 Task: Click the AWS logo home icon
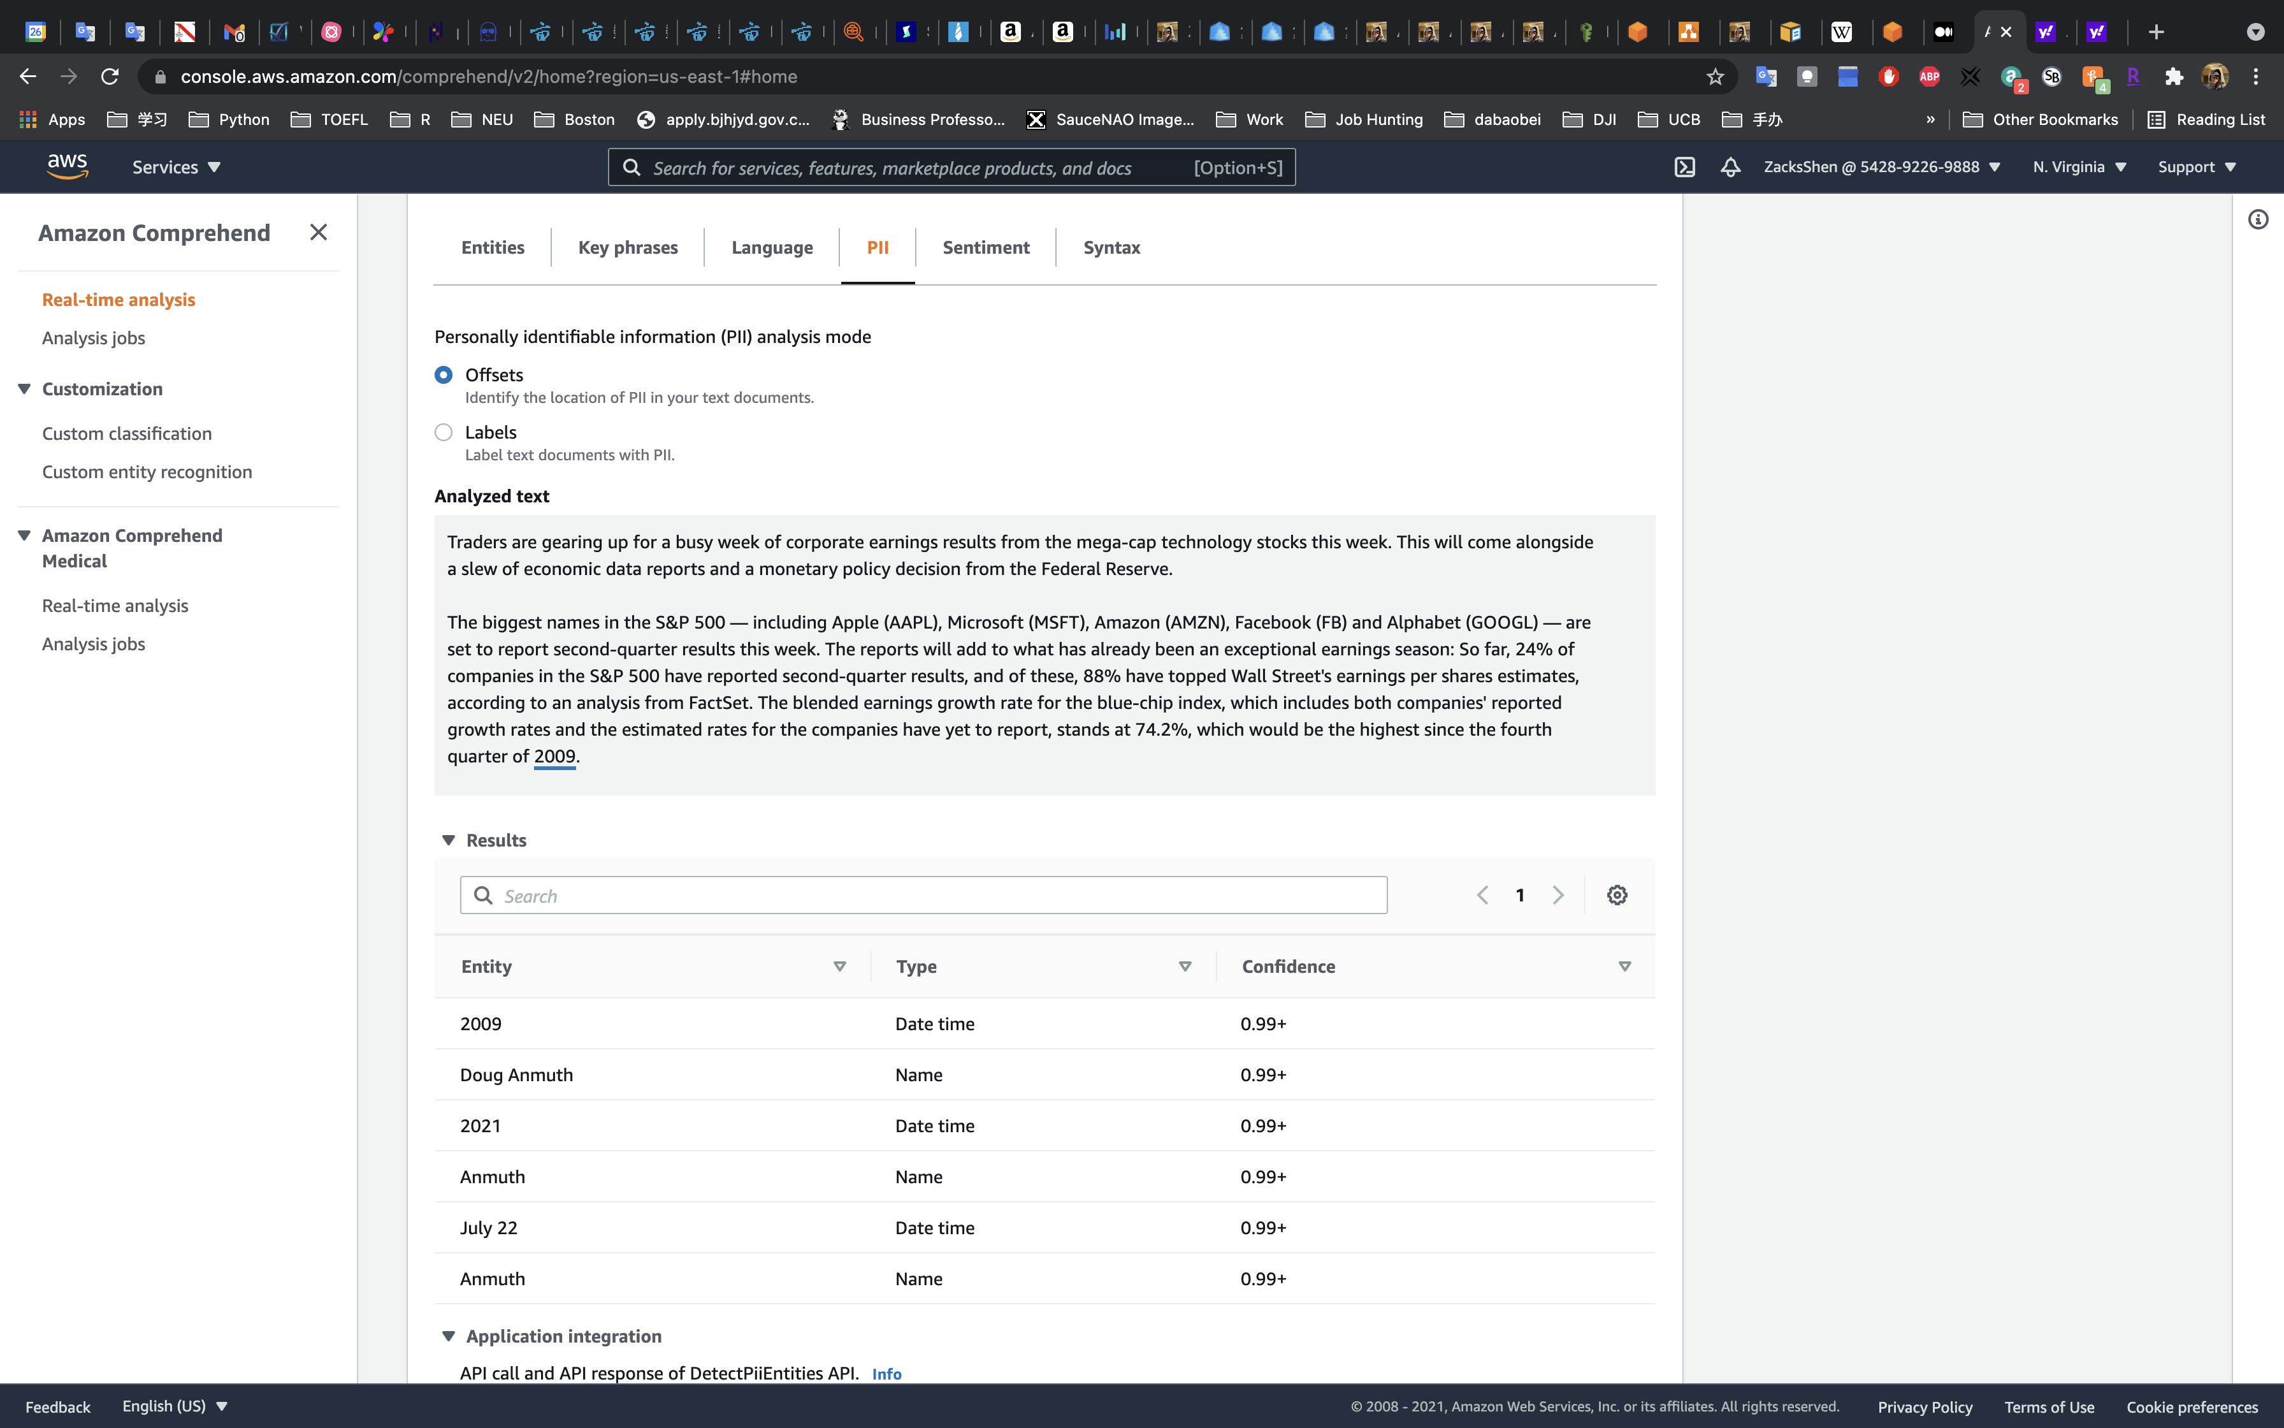[x=67, y=166]
